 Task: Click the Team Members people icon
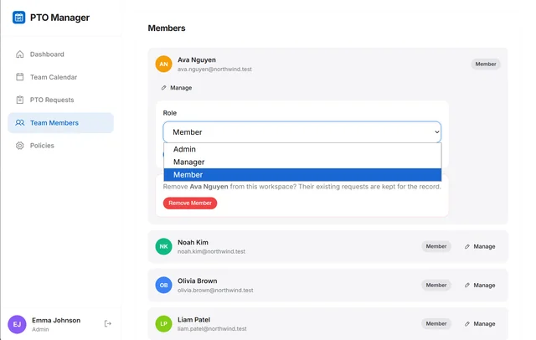pos(20,122)
